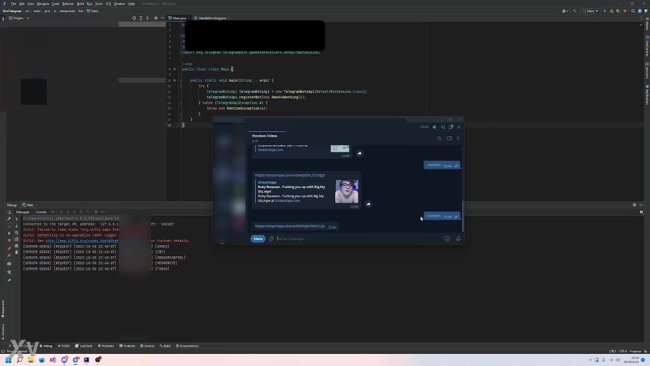The height and width of the screenshot is (366, 650).
Task: Click the microphone voice message icon
Action: coord(458,239)
